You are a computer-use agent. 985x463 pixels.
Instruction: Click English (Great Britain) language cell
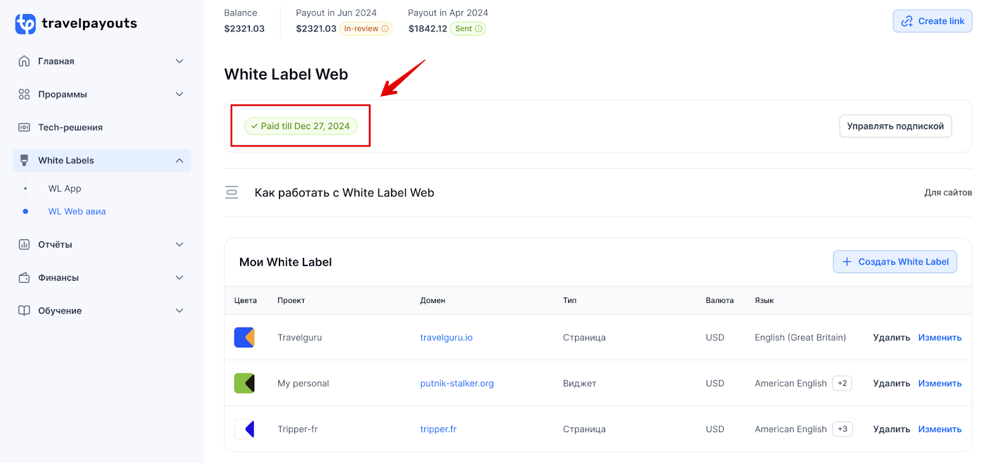point(800,337)
